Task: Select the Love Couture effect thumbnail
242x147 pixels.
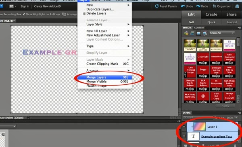Action: pyautogui.click(x=203, y=45)
